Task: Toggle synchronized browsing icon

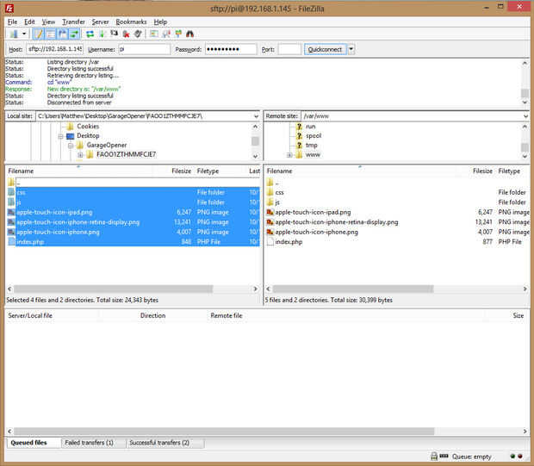Action: (178, 34)
